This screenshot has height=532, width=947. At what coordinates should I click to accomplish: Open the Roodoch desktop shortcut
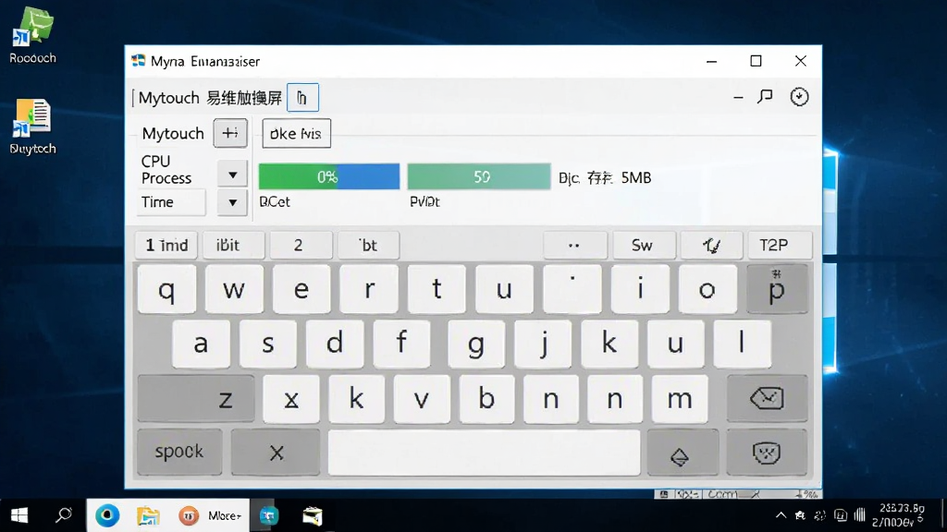[x=32, y=36]
